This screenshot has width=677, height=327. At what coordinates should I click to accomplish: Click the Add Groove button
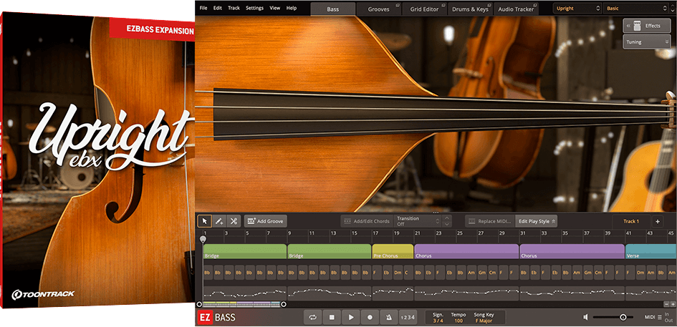tap(265, 221)
